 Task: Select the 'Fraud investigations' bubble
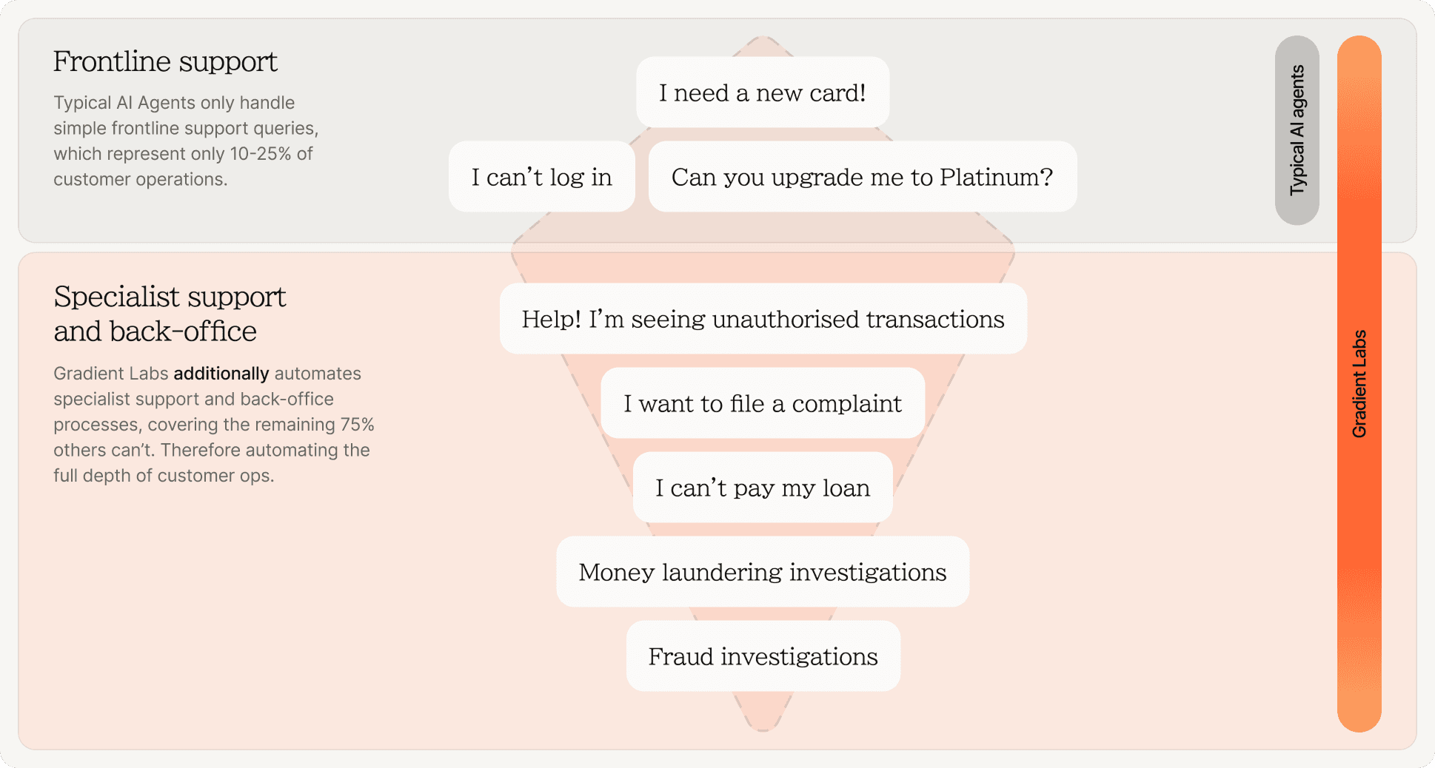[x=763, y=656]
